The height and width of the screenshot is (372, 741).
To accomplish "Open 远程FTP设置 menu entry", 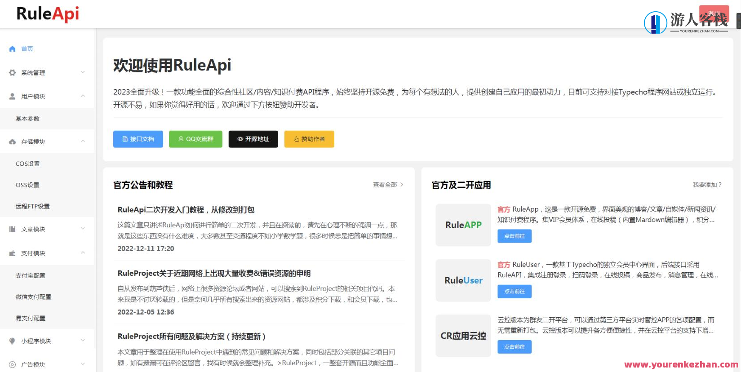I will coord(47,206).
